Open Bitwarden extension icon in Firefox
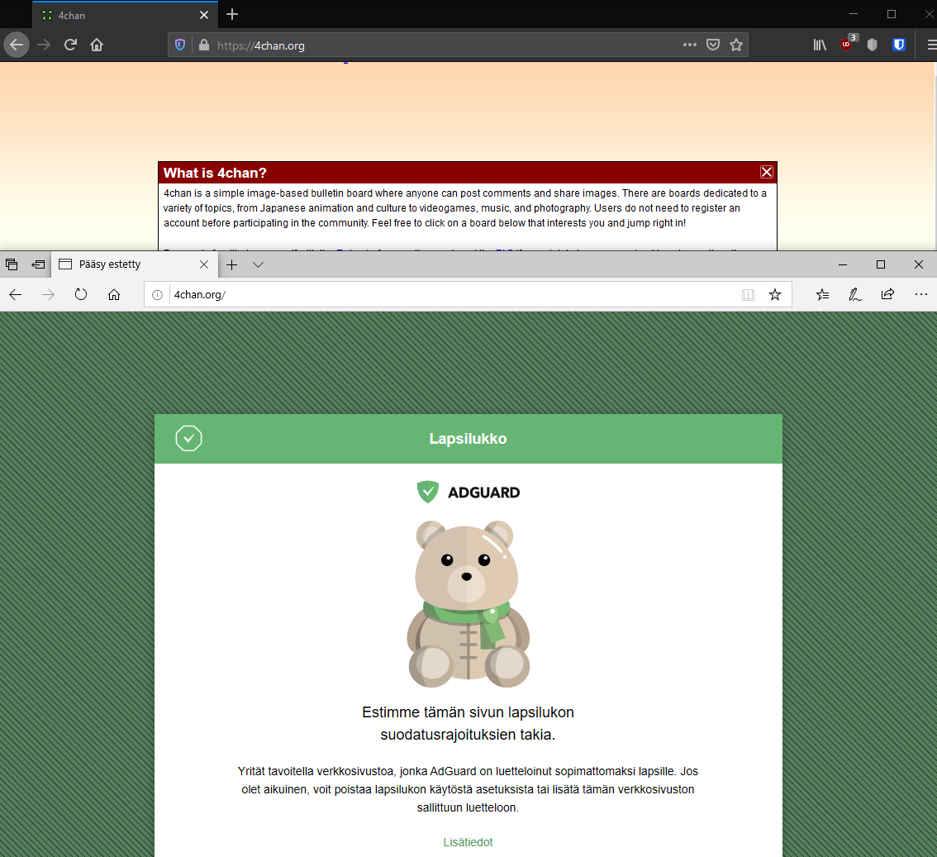This screenshot has width=937, height=857. [x=899, y=45]
